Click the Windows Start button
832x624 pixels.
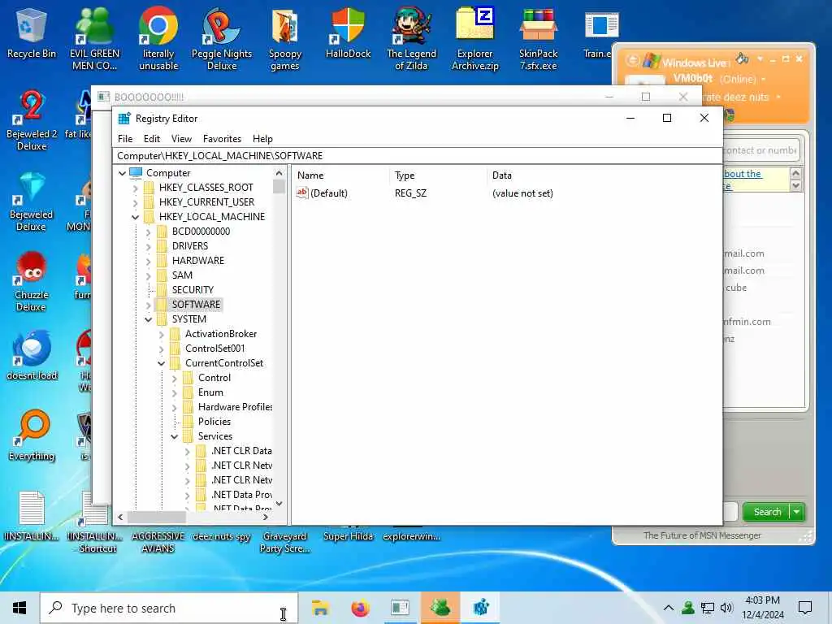(x=19, y=608)
